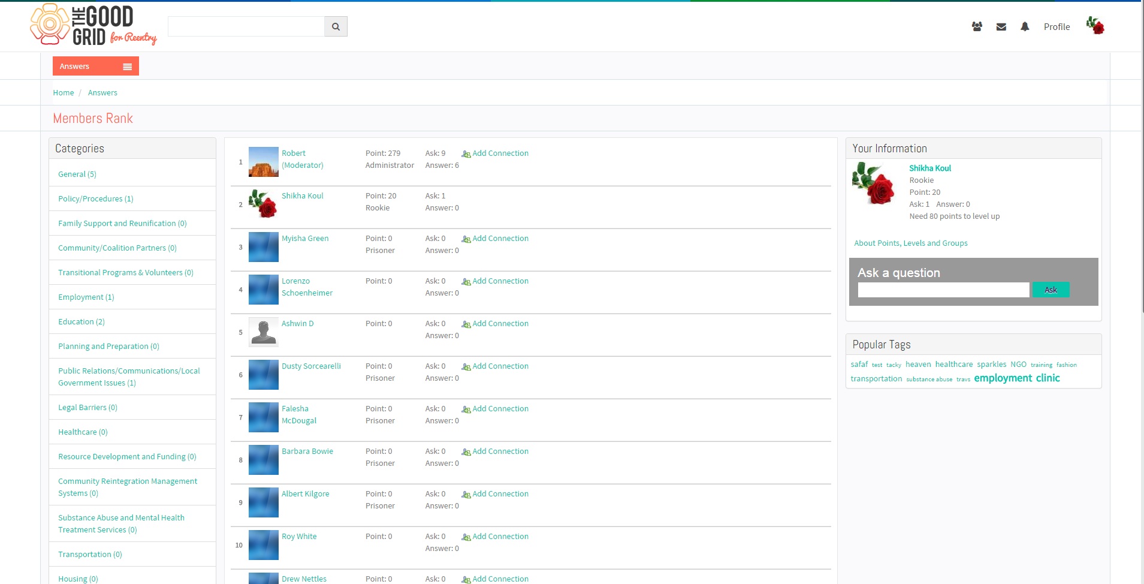
Task: Focus the Ask a question input
Action: click(943, 290)
